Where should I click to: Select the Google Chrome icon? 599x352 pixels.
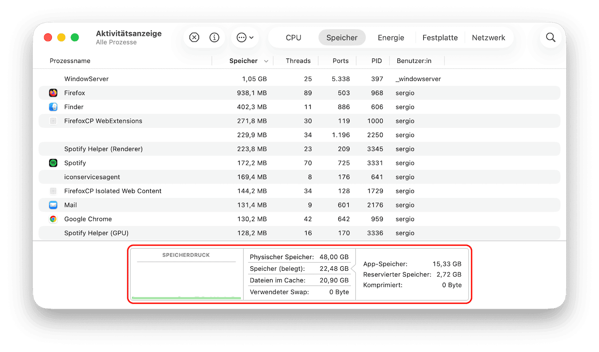pos(53,219)
